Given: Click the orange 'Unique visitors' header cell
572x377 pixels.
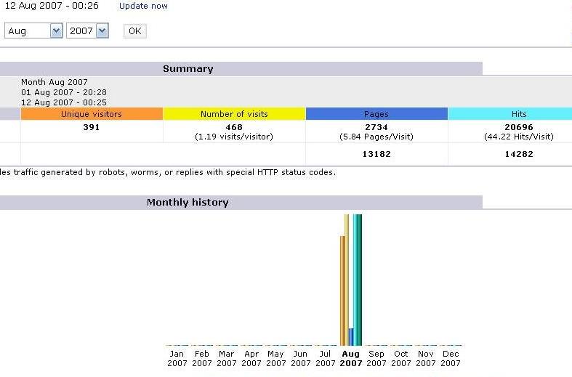Looking at the screenshot, I should [92, 114].
